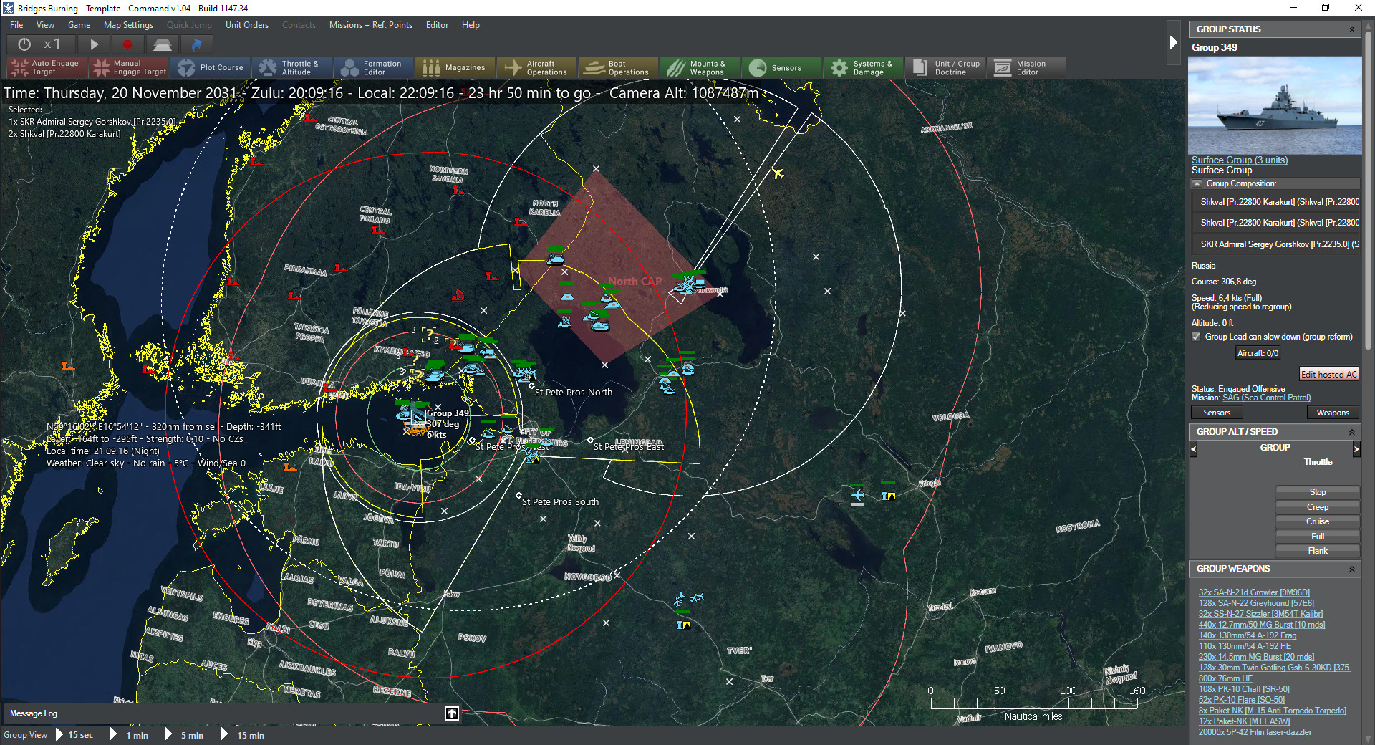The height and width of the screenshot is (745, 1375).
Task: Open Aircraft Operations window
Action: 536,68
